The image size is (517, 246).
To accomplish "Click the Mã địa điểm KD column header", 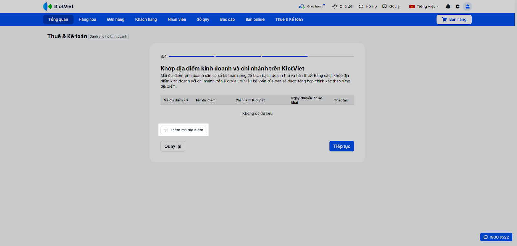I will pos(176,100).
